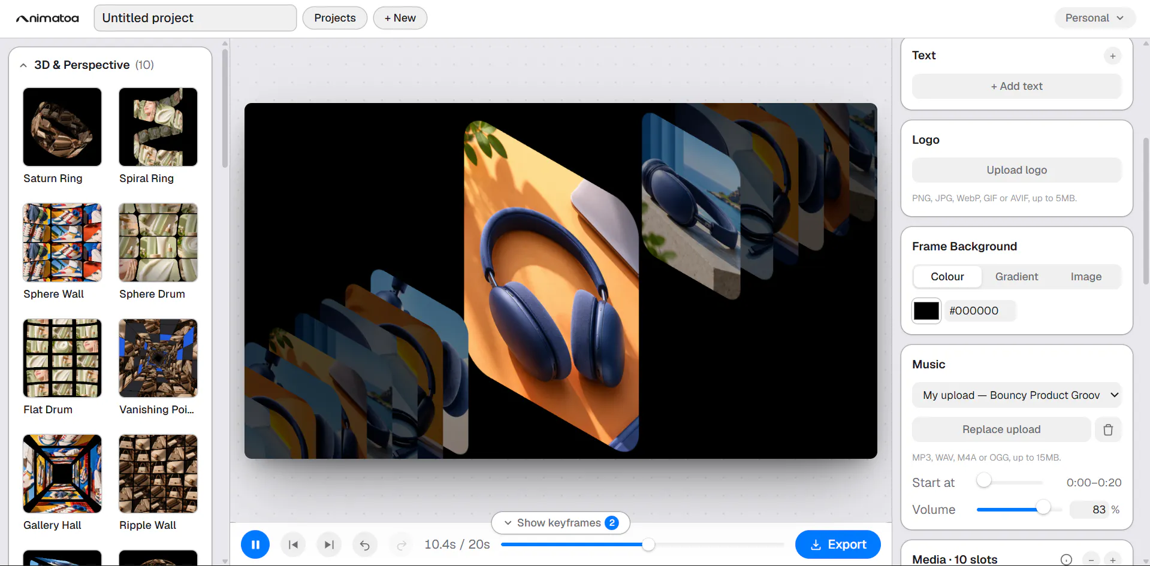Image resolution: width=1150 pixels, height=566 pixels.
Task: Open the Music track dropdown
Action: point(1016,395)
